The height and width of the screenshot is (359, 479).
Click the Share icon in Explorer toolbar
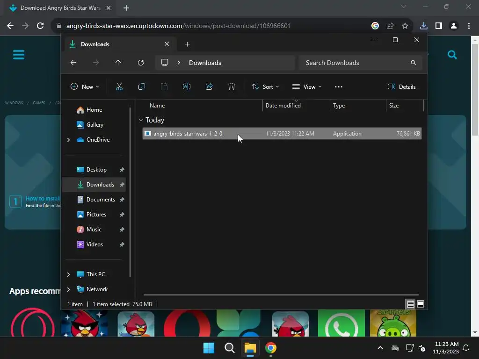tap(209, 86)
